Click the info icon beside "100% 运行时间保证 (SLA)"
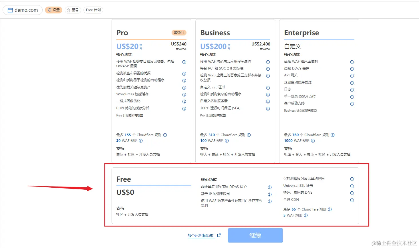This screenshot has width=419, height=248. click(x=268, y=109)
